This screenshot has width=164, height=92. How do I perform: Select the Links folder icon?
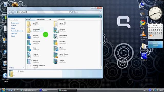pyautogui.click(x=29, y=49)
